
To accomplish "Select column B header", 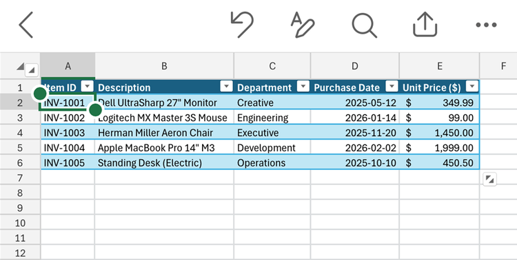I will [x=164, y=66].
